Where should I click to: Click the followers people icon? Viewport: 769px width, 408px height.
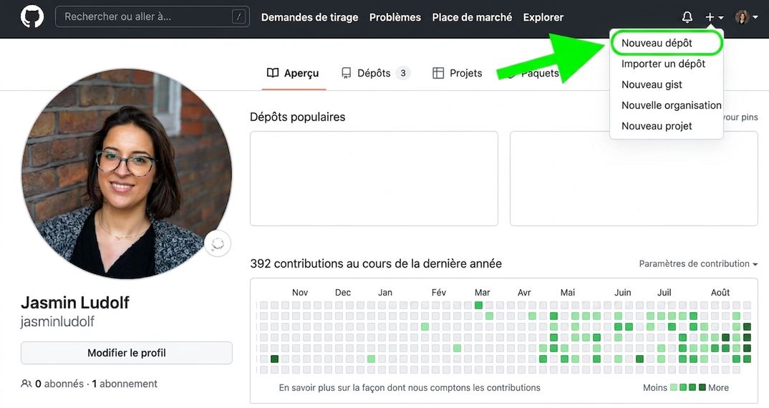(26, 384)
